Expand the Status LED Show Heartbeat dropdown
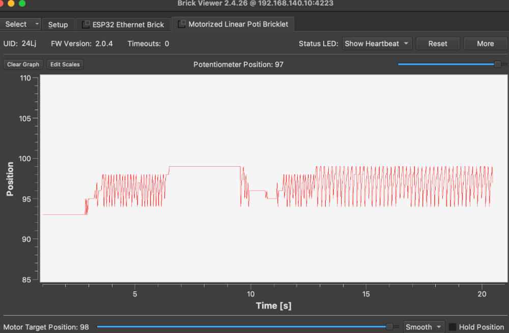The height and width of the screenshot is (333, 509). pyautogui.click(x=377, y=43)
